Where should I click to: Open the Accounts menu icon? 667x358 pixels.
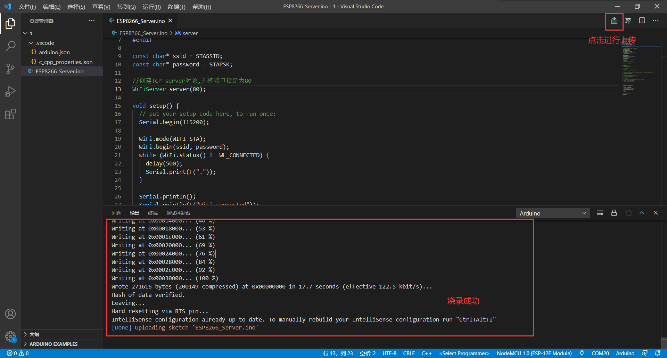click(x=10, y=314)
